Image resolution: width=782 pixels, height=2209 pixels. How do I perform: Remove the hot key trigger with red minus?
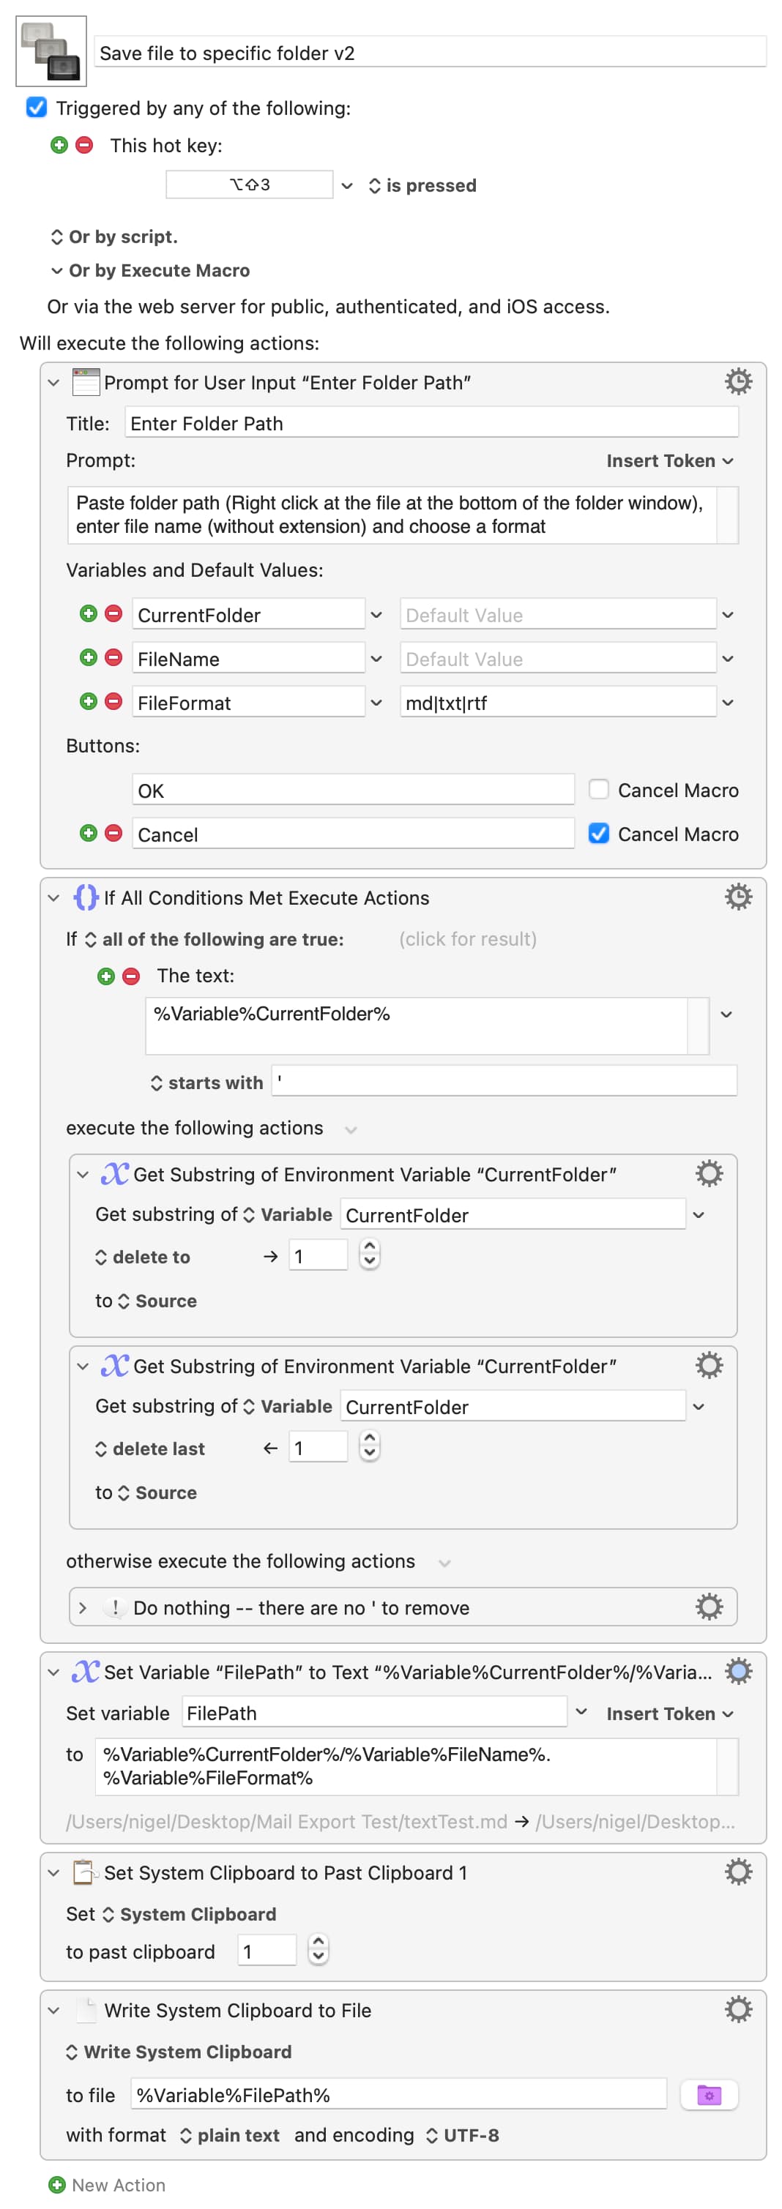[x=84, y=145]
